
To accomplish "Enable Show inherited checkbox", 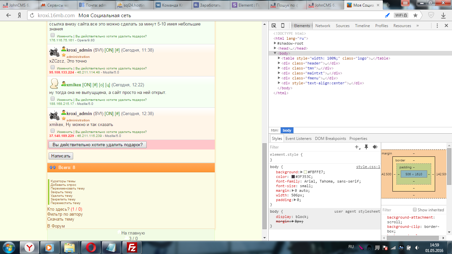I will tap(415, 210).
